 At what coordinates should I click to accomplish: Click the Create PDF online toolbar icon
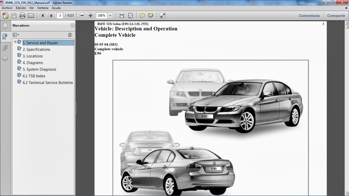point(6,16)
